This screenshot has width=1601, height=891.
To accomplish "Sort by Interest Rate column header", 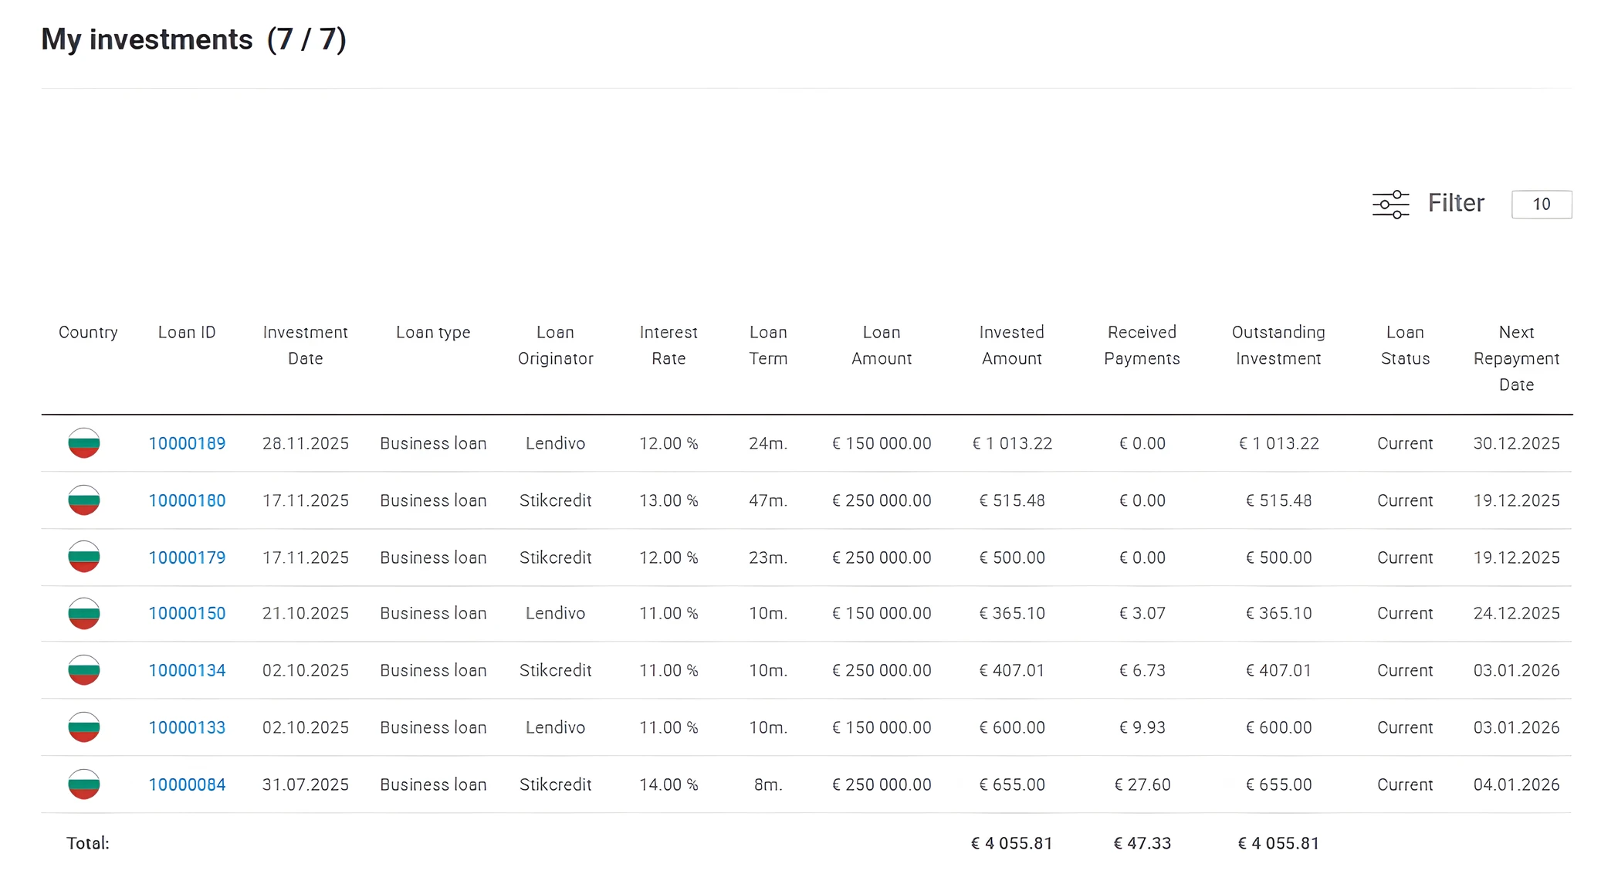I will pyautogui.click(x=668, y=345).
